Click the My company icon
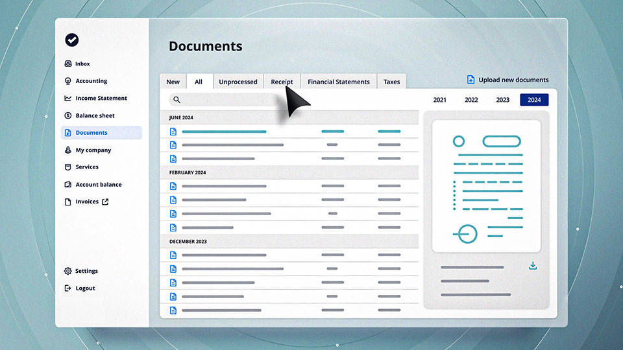Viewport: 623px width, 350px height. pyautogui.click(x=68, y=150)
